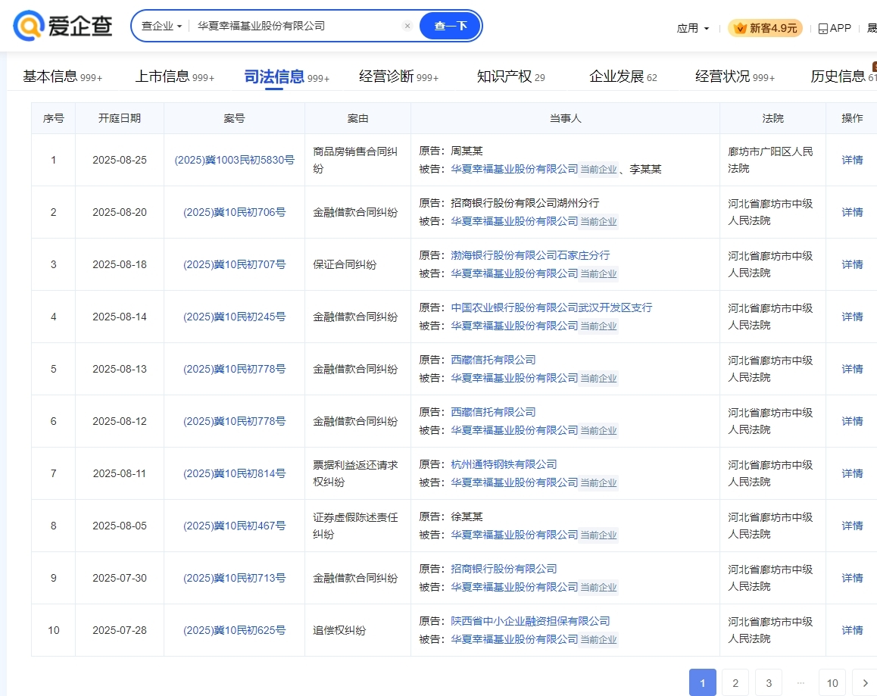Open case (2025)冀10民初467号
This screenshot has width=877, height=696.
coord(234,526)
